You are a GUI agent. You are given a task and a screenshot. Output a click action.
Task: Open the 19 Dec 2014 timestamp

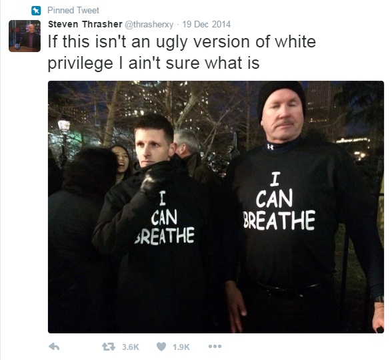(x=207, y=24)
